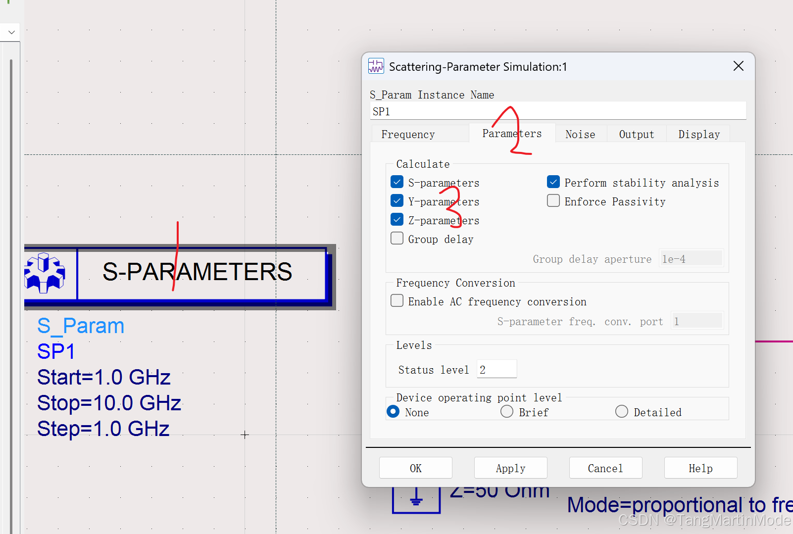This screenshot has height=534, width=793.
Task: Click the Start=1.0 GHz parameter text
Action: (104, 377)
